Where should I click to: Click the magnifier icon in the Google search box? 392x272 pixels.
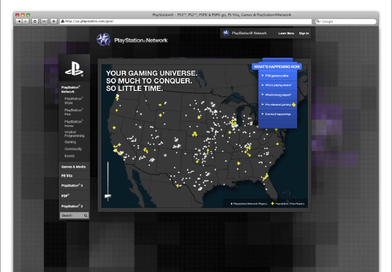click(x=318, y=21)
